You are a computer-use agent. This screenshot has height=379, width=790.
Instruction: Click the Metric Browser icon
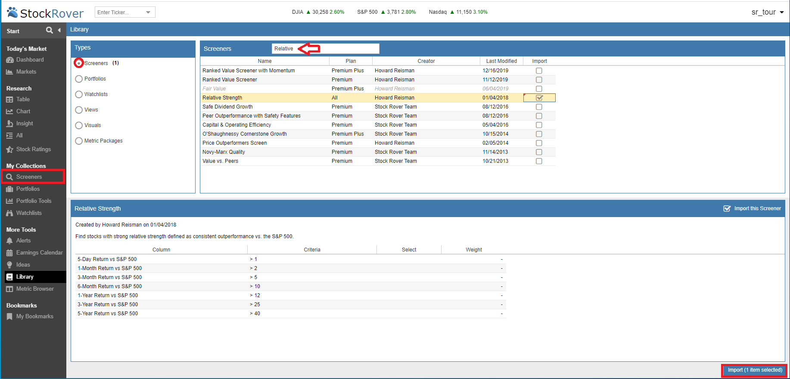(x=9, y=289)
